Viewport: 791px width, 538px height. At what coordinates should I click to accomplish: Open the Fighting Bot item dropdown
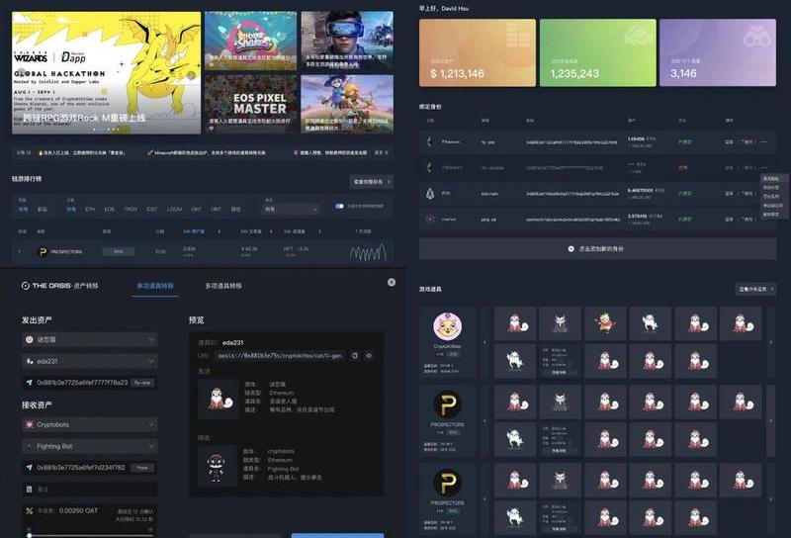[x=90, y=446]
